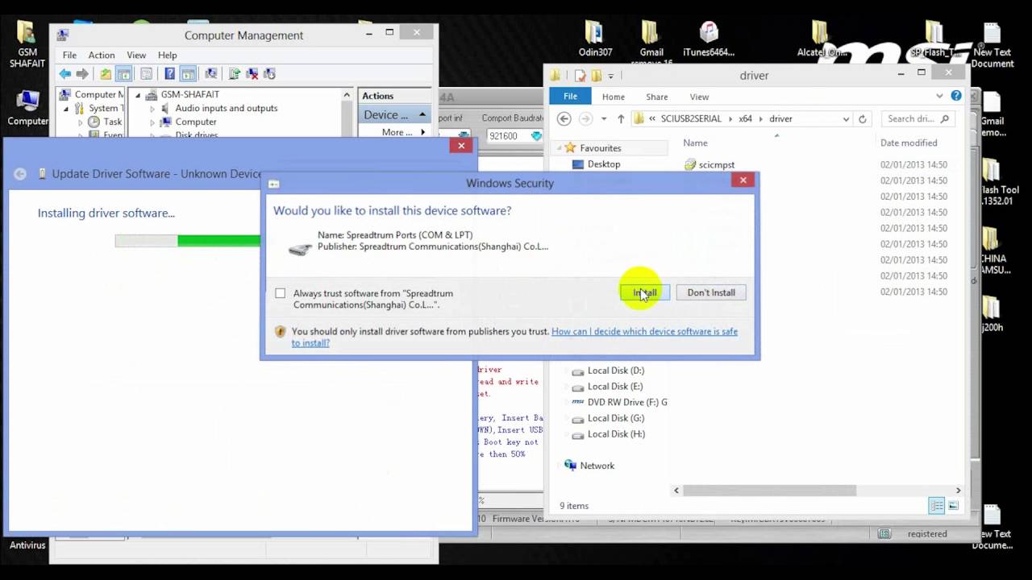Image resolution: width=1032 pixels, height=580 pixels.
Task: Sort by the Name column header
Action: pyautogui.click(x=695, y=143)
